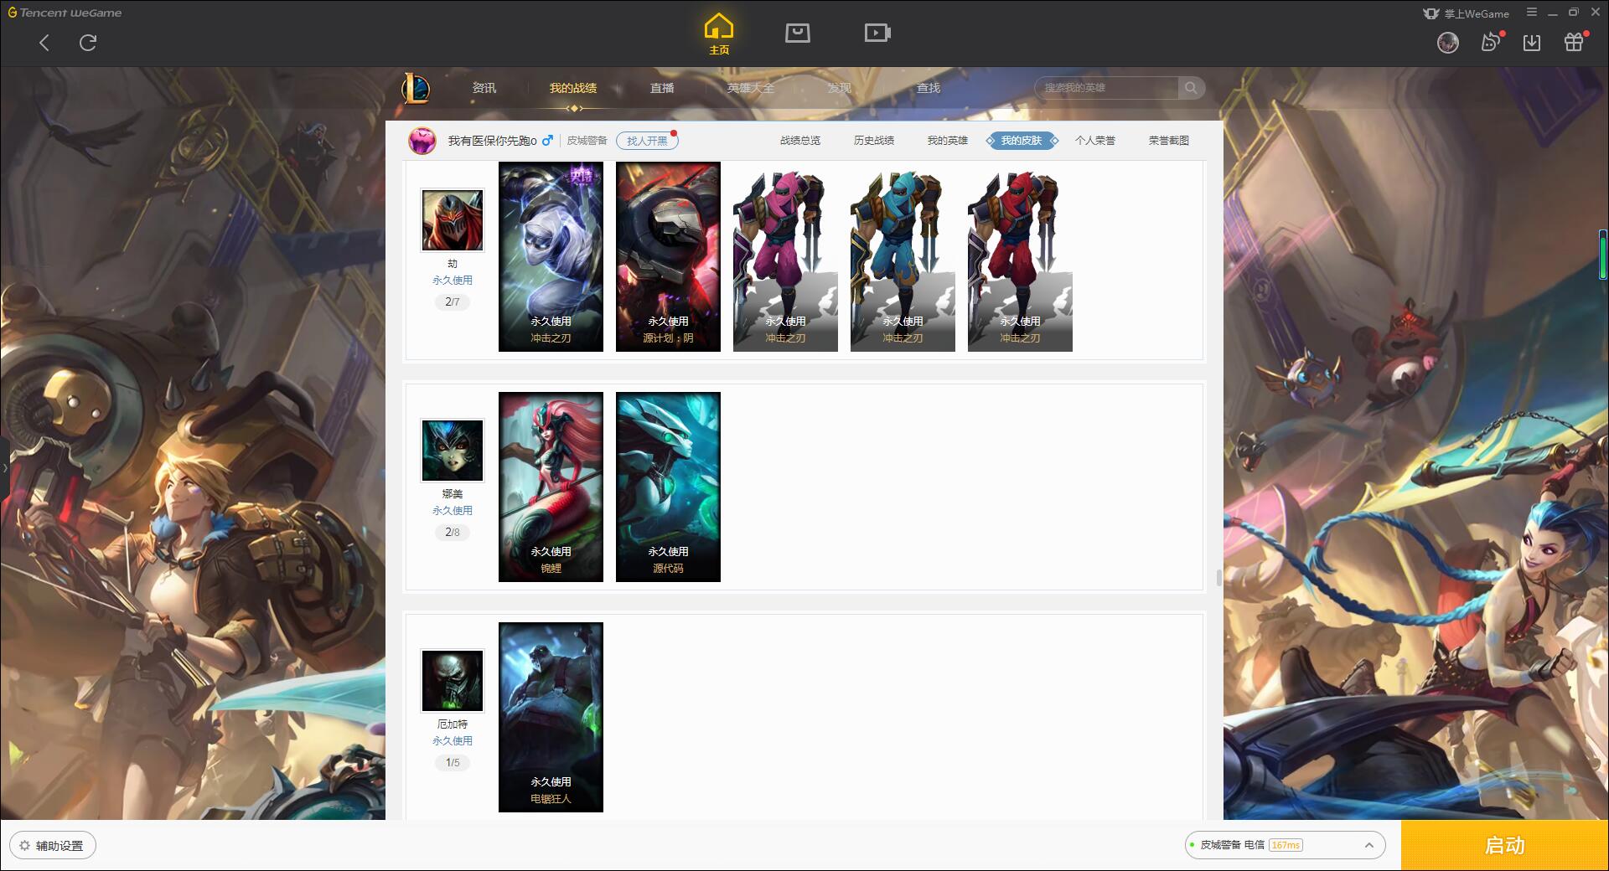Click 永久使用 label under 厄加特
This screenshot has width=1609, height=871.
[453, 741]
